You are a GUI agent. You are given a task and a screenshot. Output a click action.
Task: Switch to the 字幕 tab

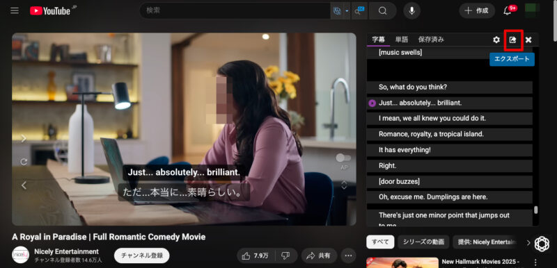click(x=379, y=40)
